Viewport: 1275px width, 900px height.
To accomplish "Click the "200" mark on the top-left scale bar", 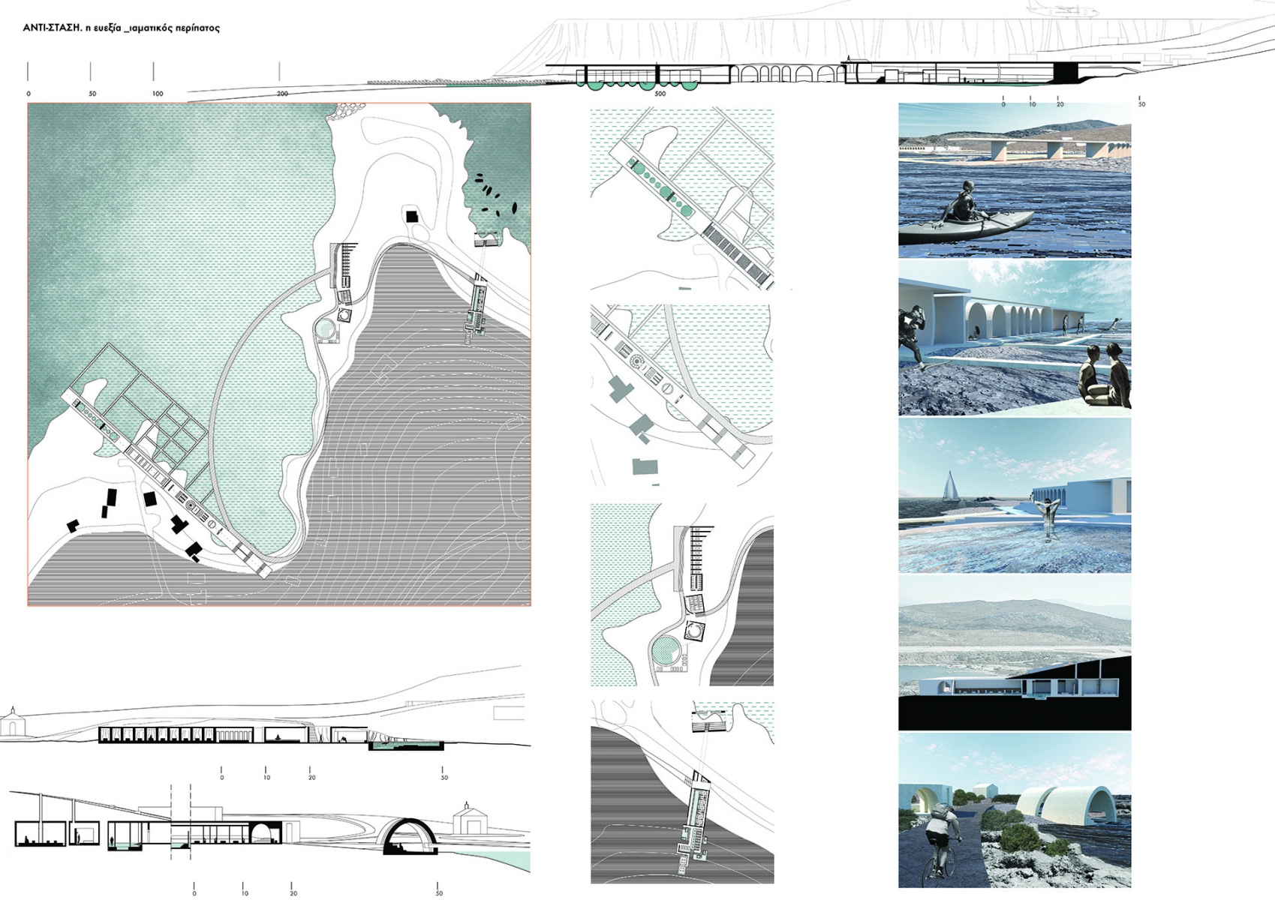I will coord(282,94).
